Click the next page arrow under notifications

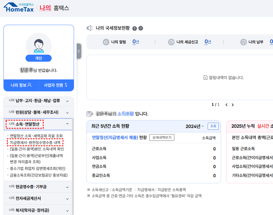pos(232,104)
